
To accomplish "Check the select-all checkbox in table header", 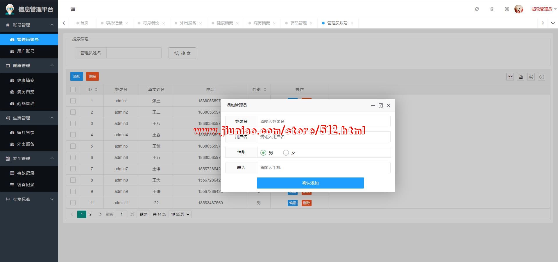I will tap(73, 89).
